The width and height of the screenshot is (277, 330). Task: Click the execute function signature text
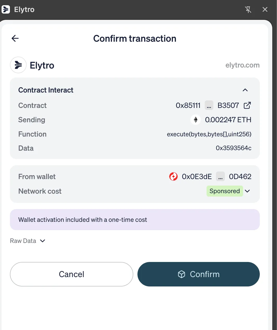[209, 134]
